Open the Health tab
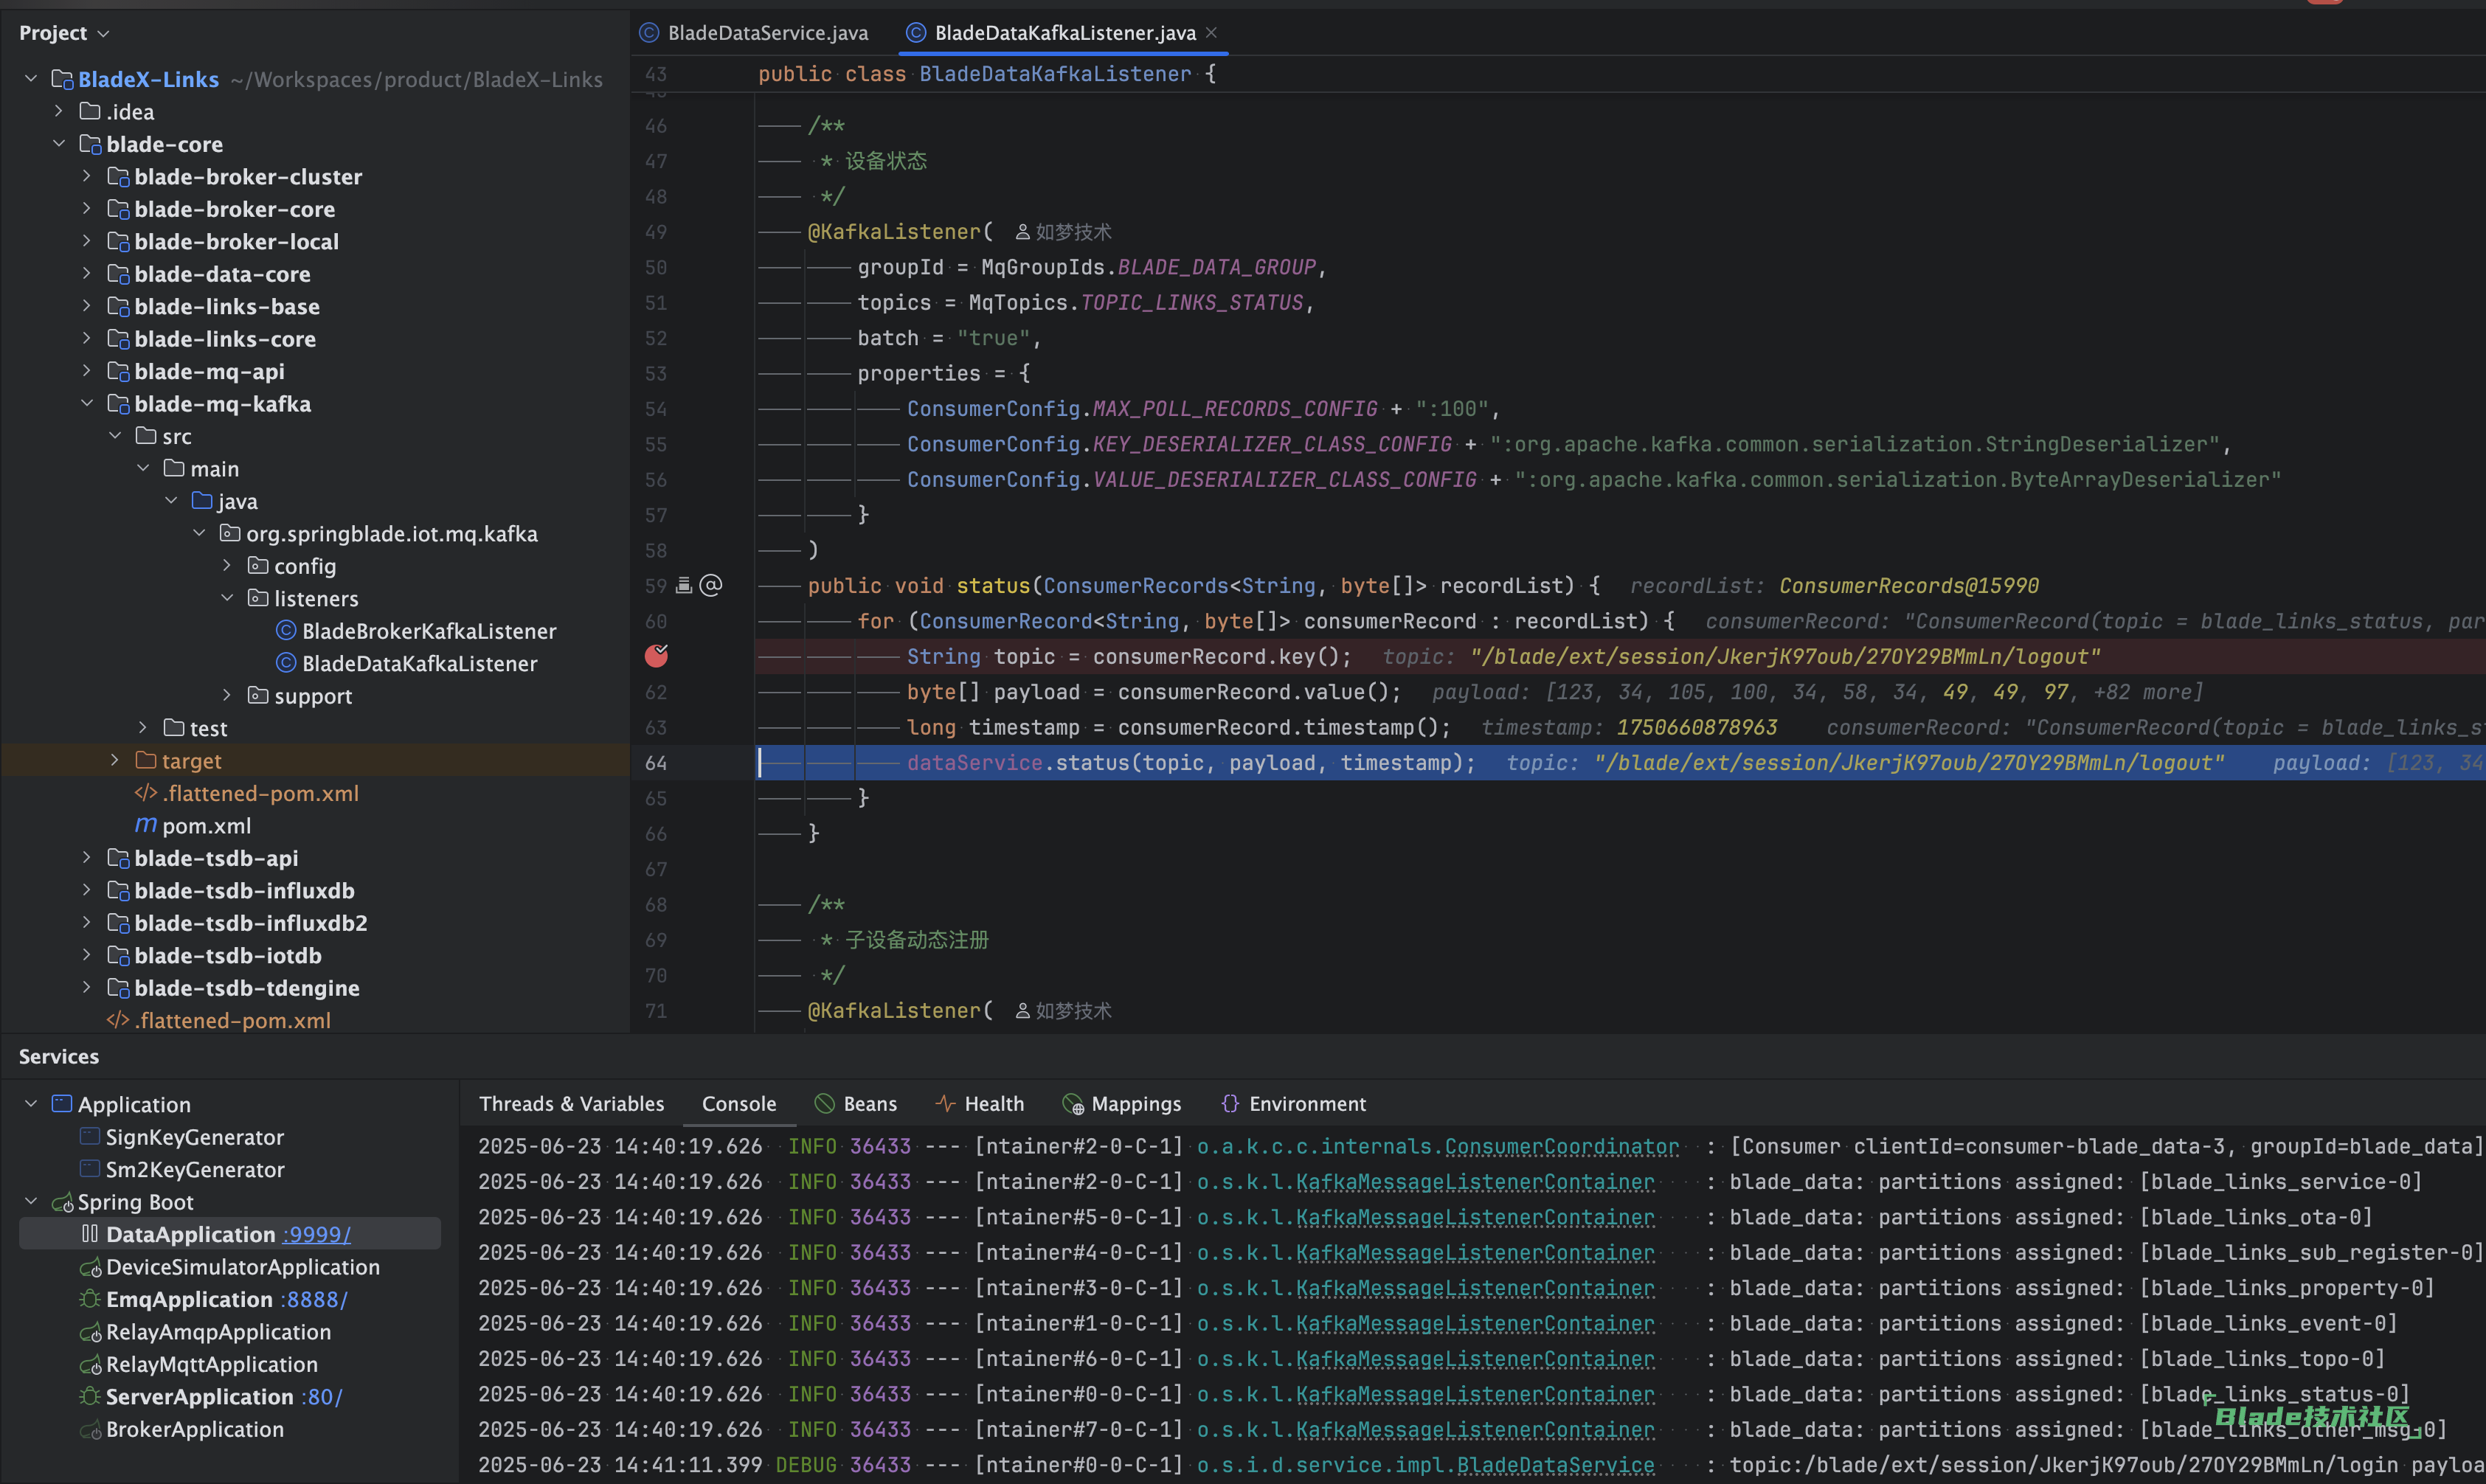 click(980, 1103)
